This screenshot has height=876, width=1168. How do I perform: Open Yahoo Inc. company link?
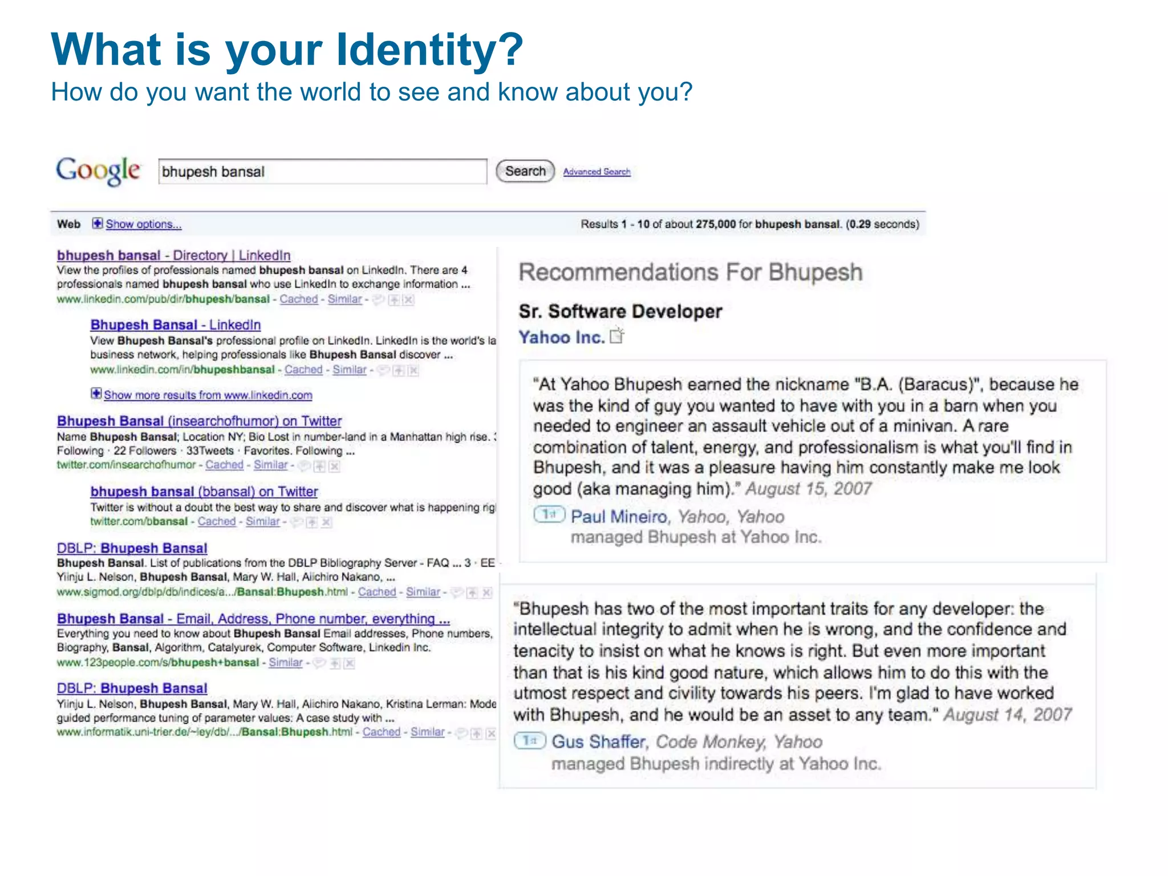point(562,338)
